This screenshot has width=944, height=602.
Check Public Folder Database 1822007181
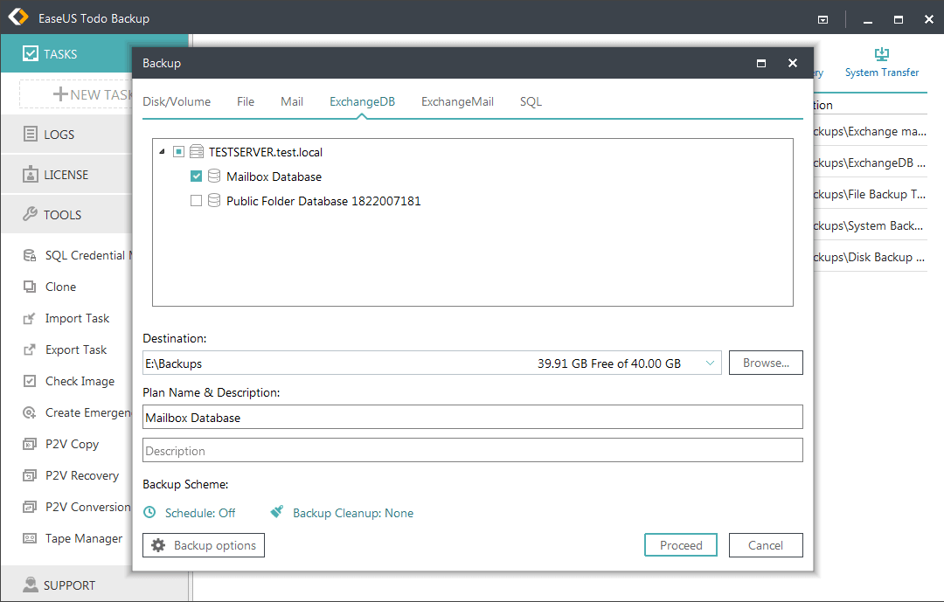197,200
